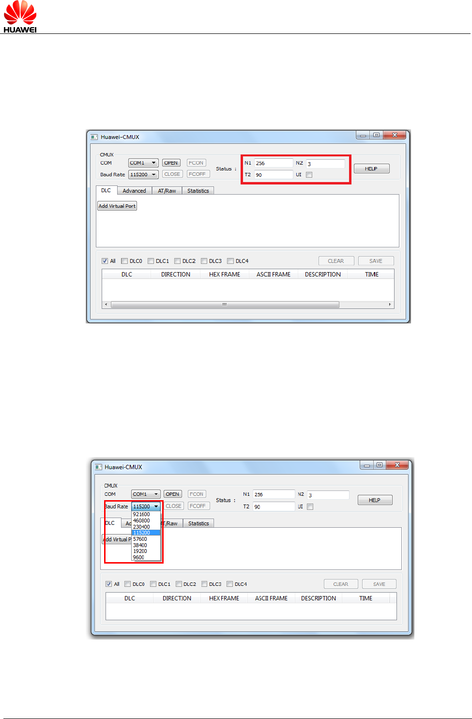Screen dimensions: 472x719
Task: Click the T2 field showing 90 in upper window
Action: point(274,175)
